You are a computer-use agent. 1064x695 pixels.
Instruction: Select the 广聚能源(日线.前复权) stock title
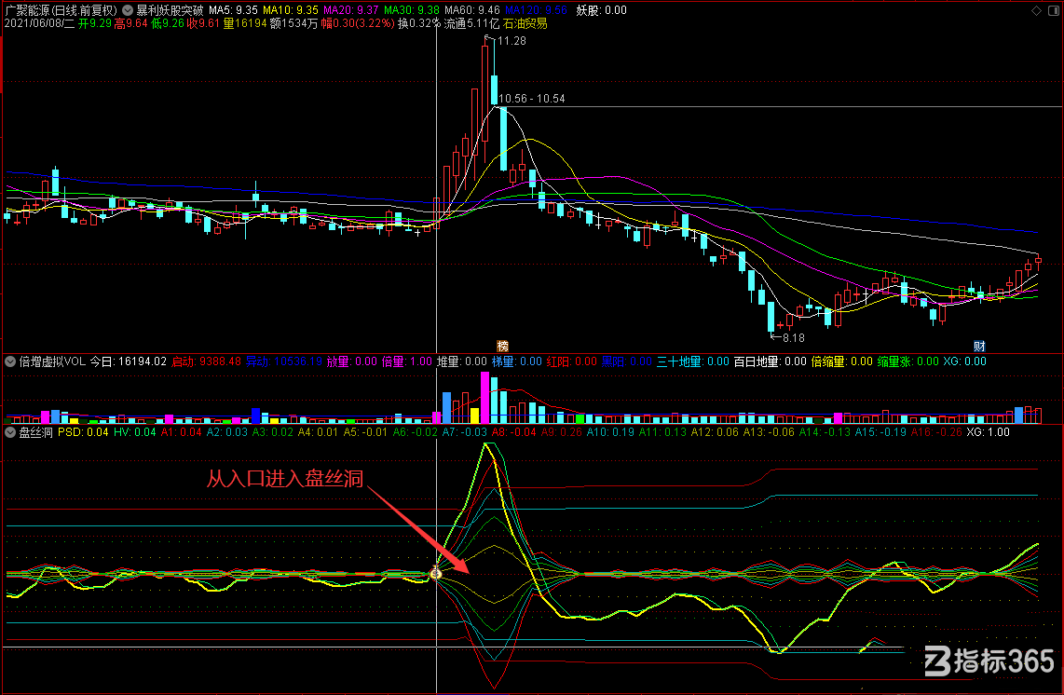pos(61,11)
